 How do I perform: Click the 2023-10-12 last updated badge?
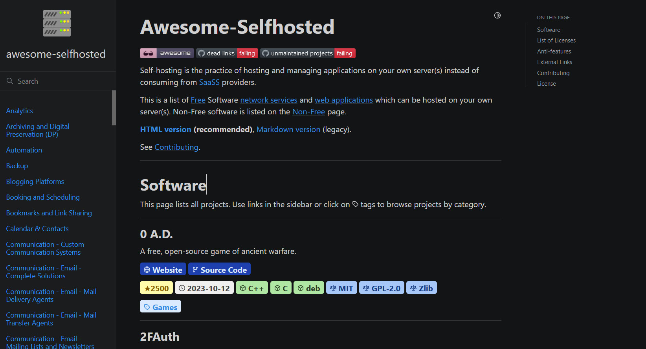(x=204, y=288)
